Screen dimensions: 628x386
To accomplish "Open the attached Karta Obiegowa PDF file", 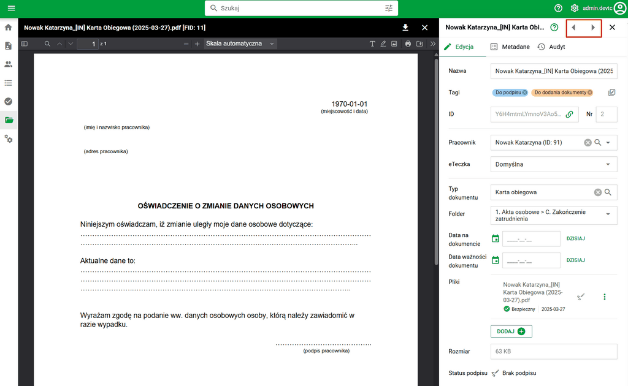I will coord(532,292).
